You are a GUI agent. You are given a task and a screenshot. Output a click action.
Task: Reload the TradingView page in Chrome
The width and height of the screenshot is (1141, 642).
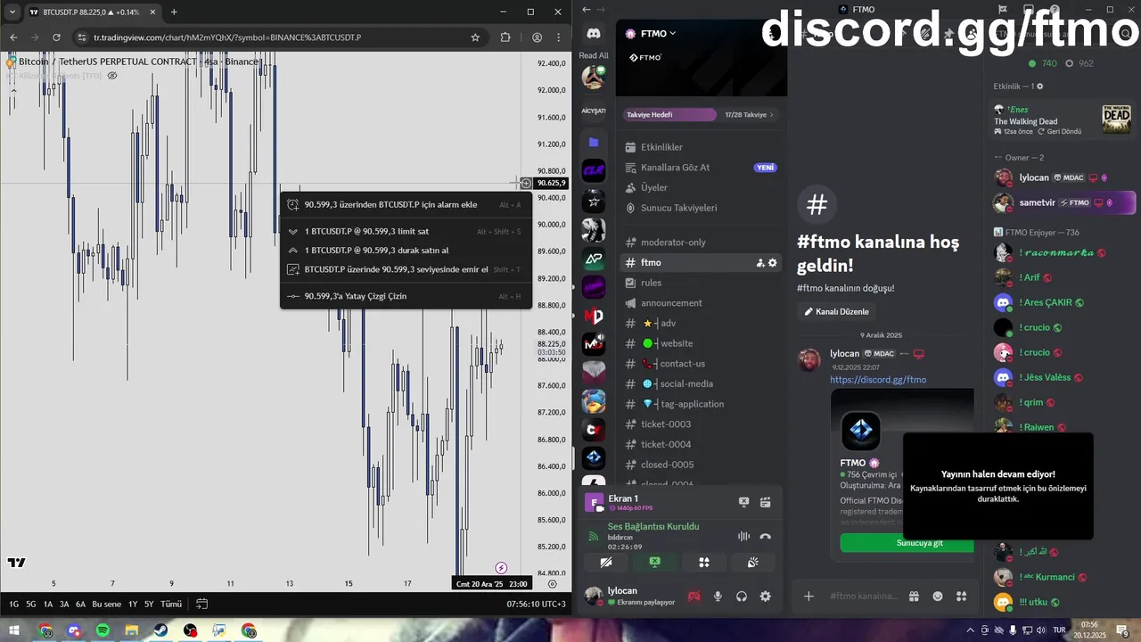56,37
